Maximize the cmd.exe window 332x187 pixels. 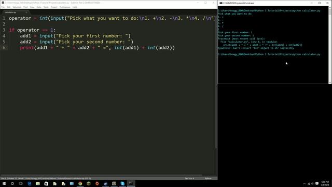(320, 3)
